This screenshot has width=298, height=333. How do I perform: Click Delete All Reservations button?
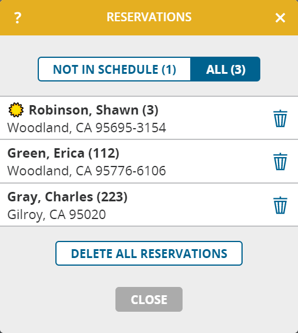click(x=149, y=253)
